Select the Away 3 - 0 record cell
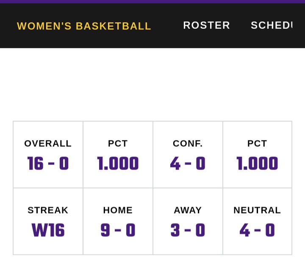The width and height of the screenshot is (305, 262). point(188,221)
